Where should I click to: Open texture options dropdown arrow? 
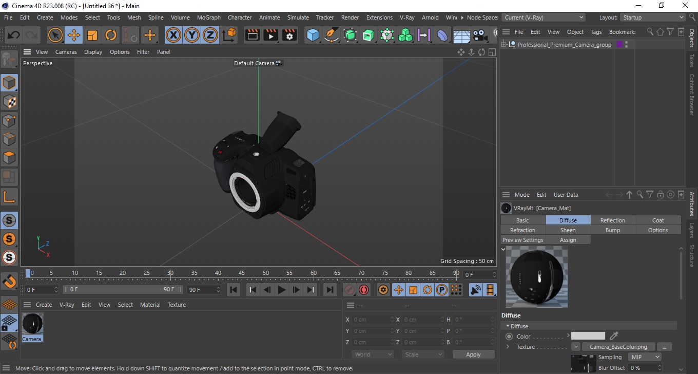click(x=576, y=347)
